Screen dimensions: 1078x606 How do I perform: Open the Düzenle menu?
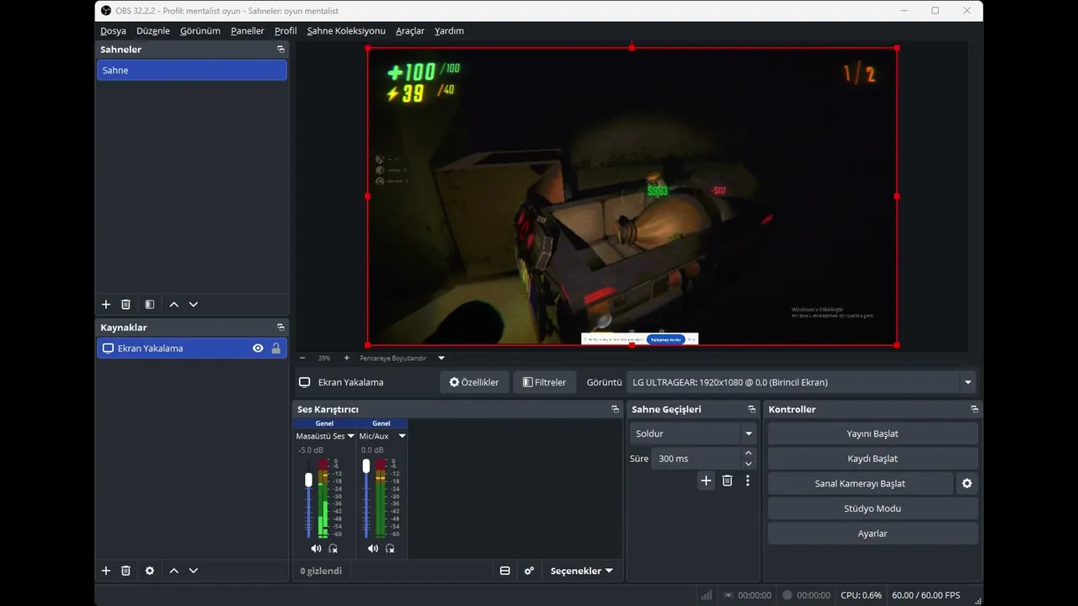coord(153,31)
